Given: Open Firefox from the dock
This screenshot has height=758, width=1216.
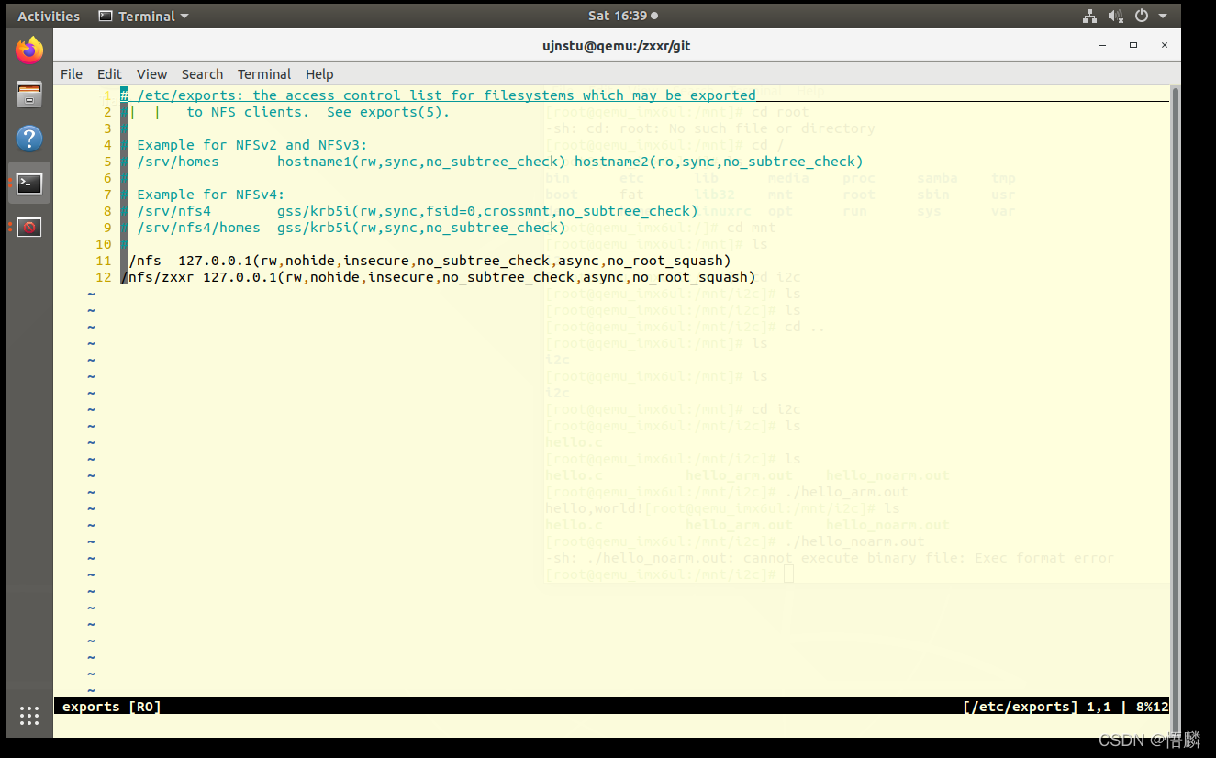Looking at the screenshot, I should (x=29, y=50).
